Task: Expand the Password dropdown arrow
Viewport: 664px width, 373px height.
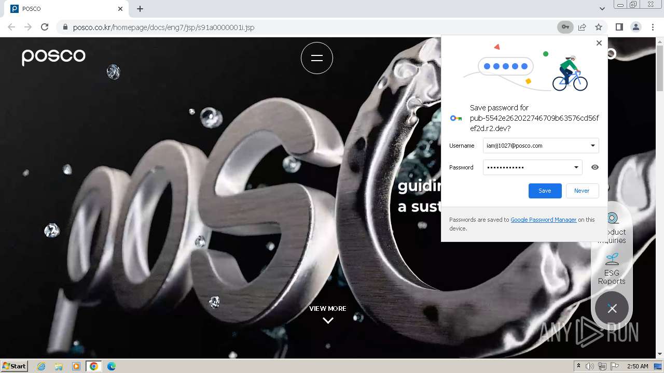Action: [576, 167]
